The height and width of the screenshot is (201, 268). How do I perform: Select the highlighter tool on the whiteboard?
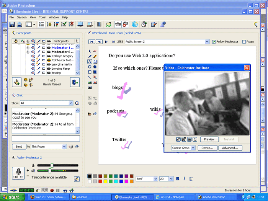(95, 56)
